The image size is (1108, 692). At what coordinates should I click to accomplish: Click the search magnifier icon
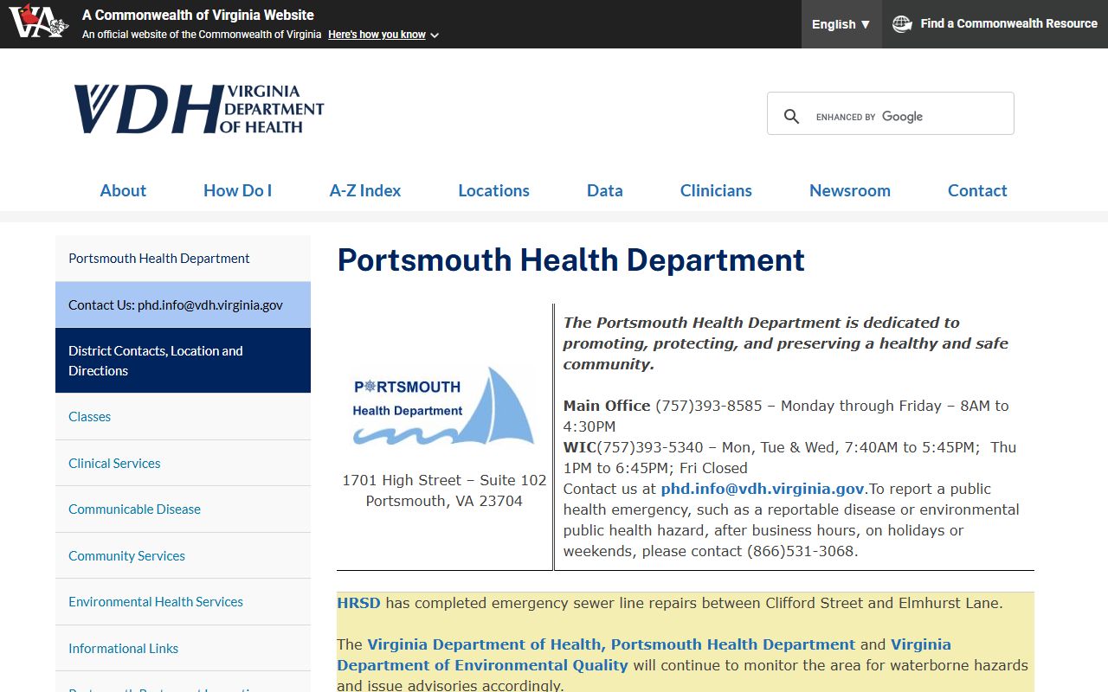click(791, 116)
